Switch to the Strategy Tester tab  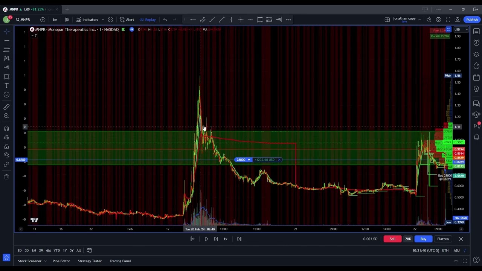point(90,261)
